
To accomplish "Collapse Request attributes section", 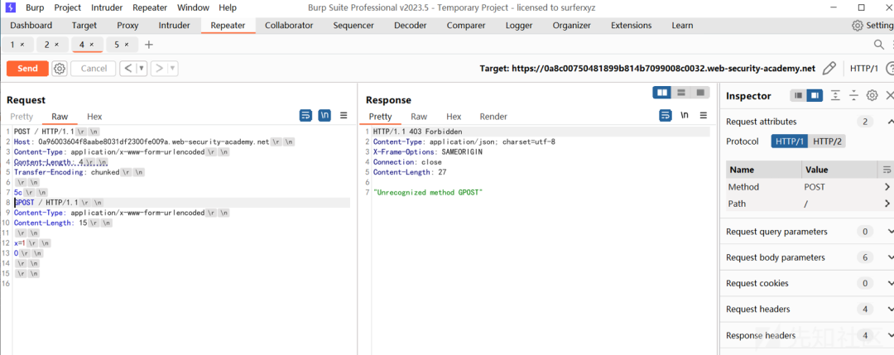I will pos(890,122).
